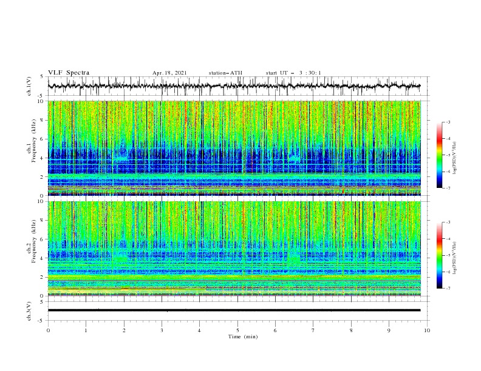Image resolution: width=481 pixels, height=371 pixels.
Task: Click the ch.1 voltage waveform trace
Action: [234, 86]
